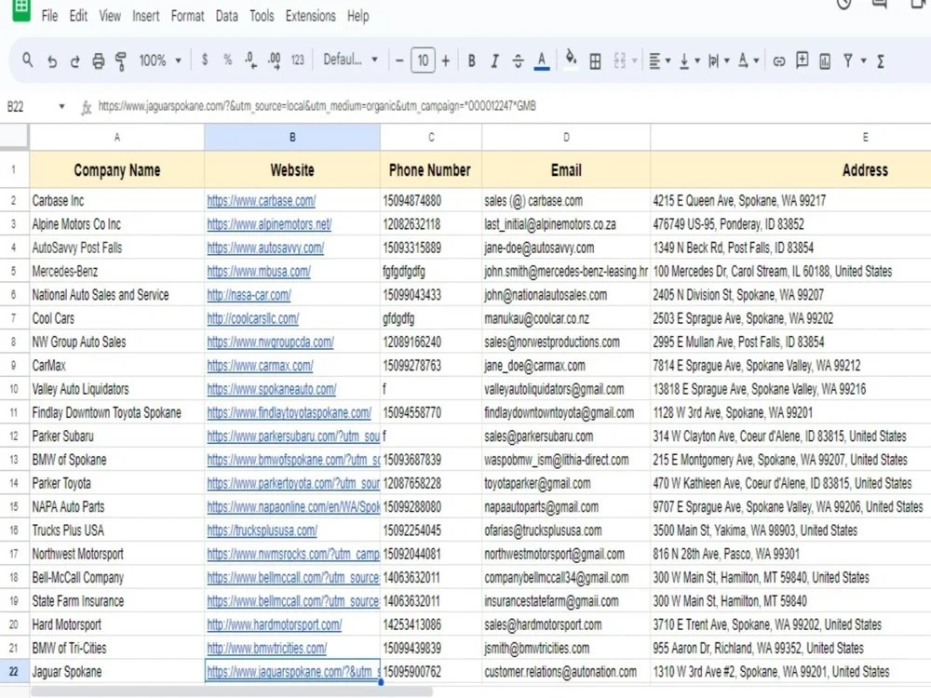Decrease decimal places using the toolbar icon
Screen dimensions: 931x698
click(x=250, y=60)
